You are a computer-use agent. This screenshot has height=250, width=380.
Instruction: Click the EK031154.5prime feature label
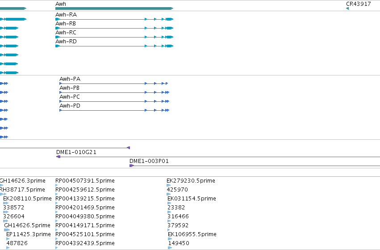[x=192, y=199]
